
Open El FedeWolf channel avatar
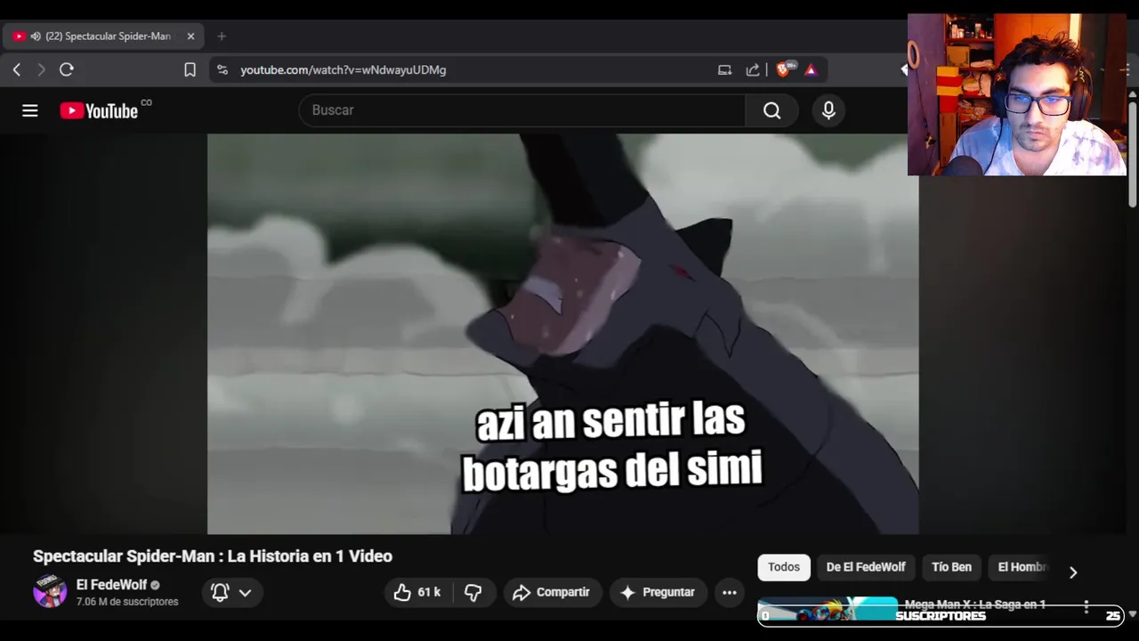pyautogui.click(x=50, y=592)
